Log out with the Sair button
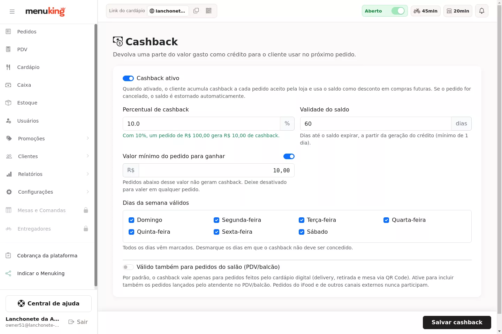Screen dimensions: 502x334 78,322
